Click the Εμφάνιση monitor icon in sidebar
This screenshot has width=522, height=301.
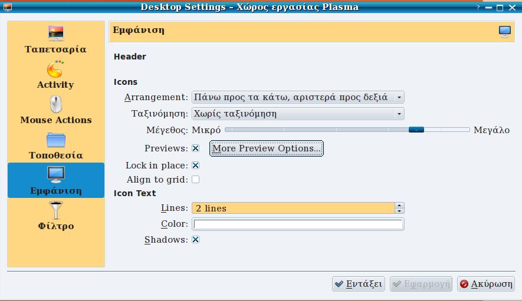(x=56, y=174)
